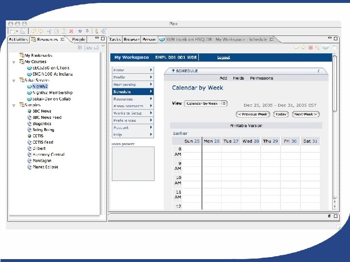The height and width of the screenshot is (262, 350).
Task: Click the browser Back arrow in editor toolbar
Action: [x=296, y=48]
